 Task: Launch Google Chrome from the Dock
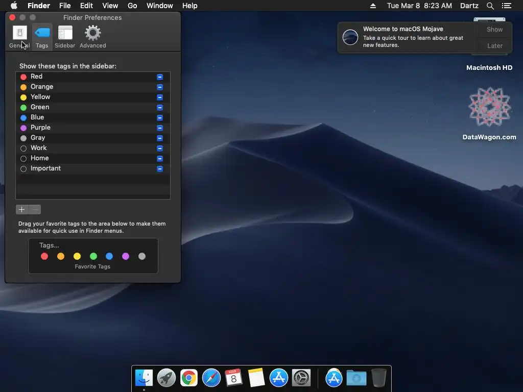pyautogui.click(x=189, y=378)
